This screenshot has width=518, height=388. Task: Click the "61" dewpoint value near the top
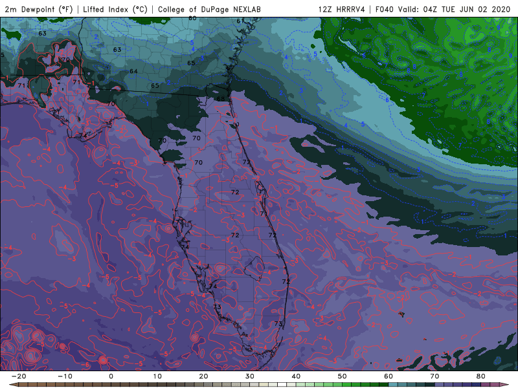pyautogui.click(x=240, y=21)
